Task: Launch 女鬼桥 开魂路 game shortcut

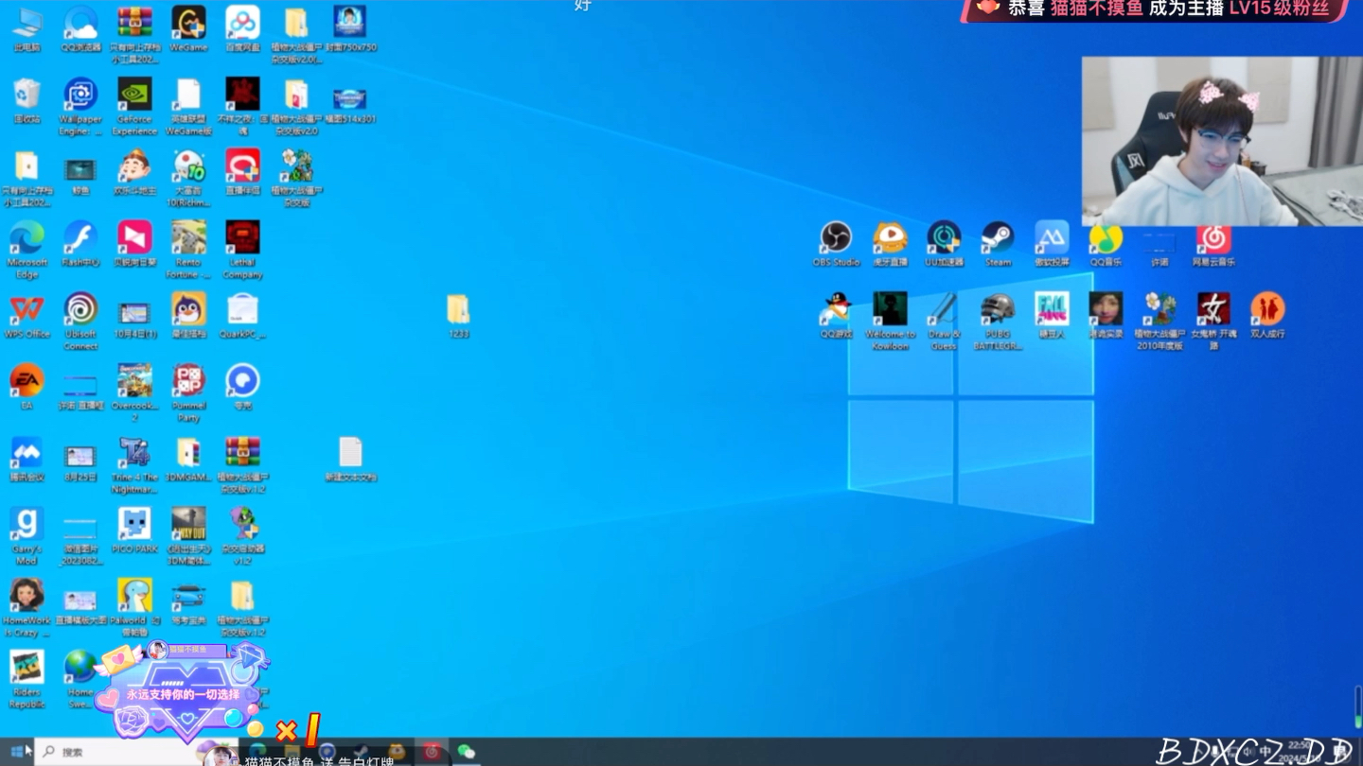Action: point(1213,322)
